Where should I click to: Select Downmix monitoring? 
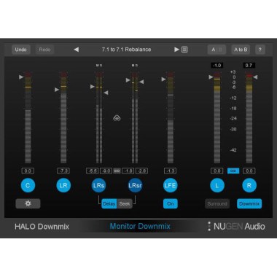249,203
